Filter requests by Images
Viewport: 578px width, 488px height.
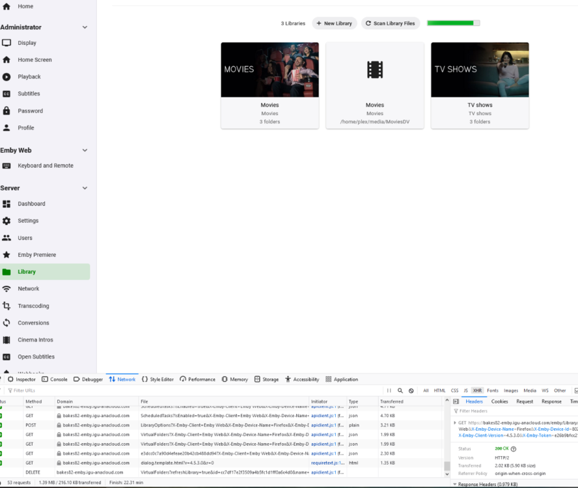tap(511, 390)
